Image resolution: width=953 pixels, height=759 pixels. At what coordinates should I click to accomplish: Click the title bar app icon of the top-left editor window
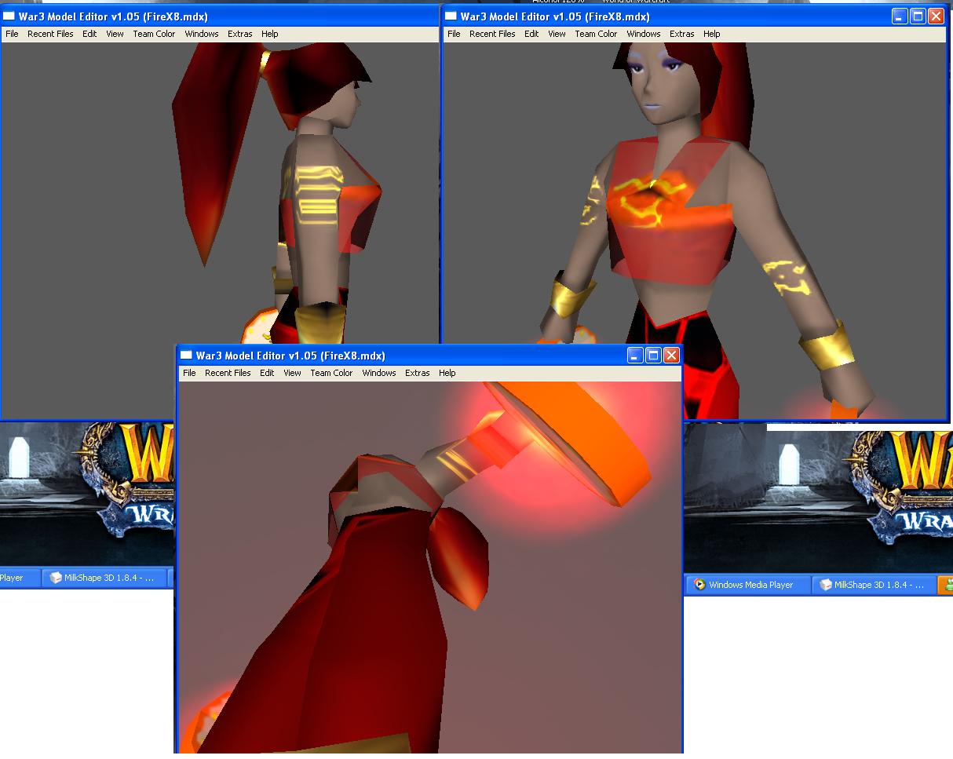[9, 16]
